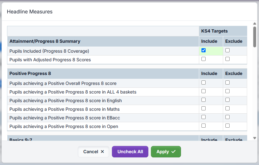Image resolution: width=259 pixels, height=165 pixels.
Task: Enable Include for Positive Progress 8 in EBacc
Action: click(x=203, y=117)
